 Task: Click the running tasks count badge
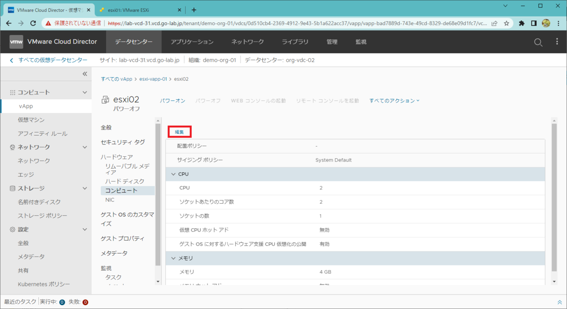click(62, 302)
